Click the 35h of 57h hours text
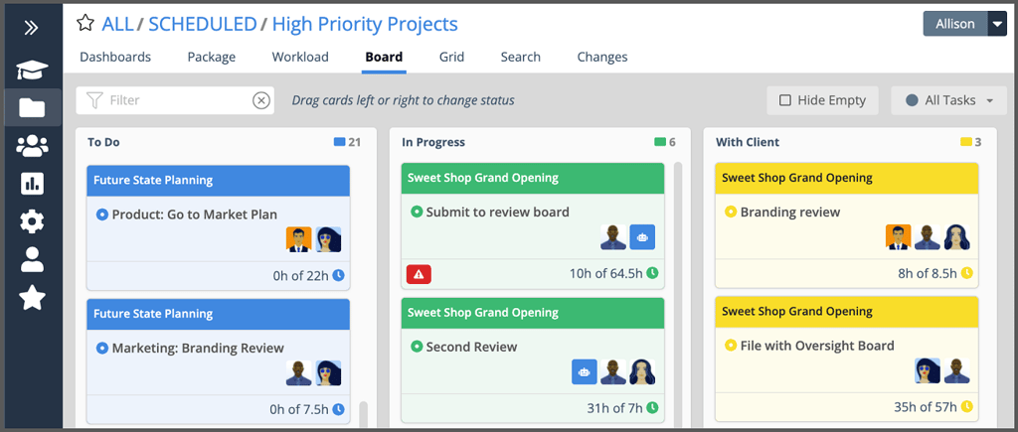The width and height of the screenshot is (1018, 432). 926,407
